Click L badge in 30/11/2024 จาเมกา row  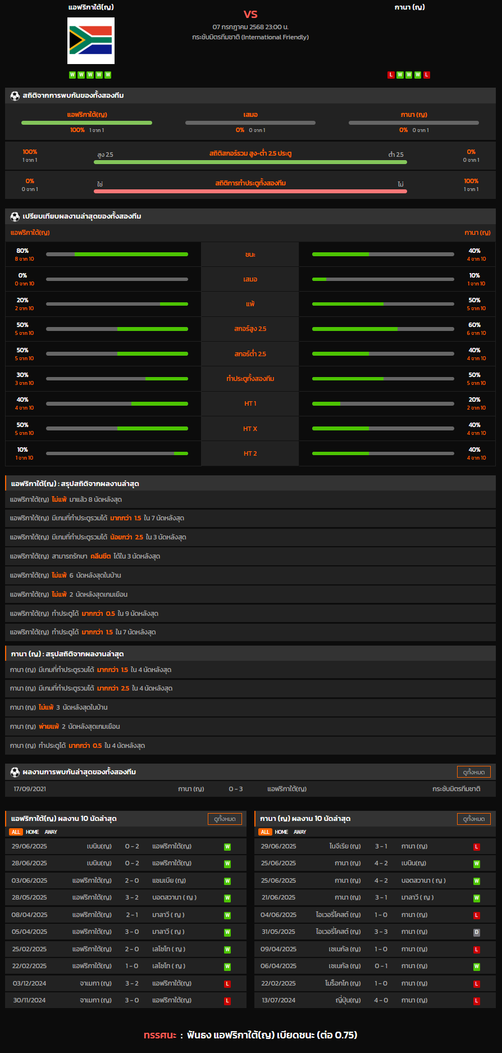click(227, 1001)
